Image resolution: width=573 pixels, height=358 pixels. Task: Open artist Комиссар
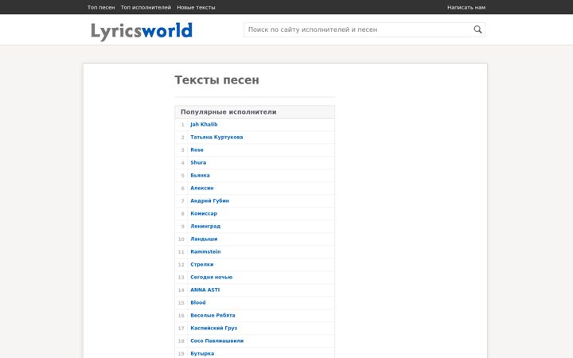pyautogui.click(x=204, y=213)
